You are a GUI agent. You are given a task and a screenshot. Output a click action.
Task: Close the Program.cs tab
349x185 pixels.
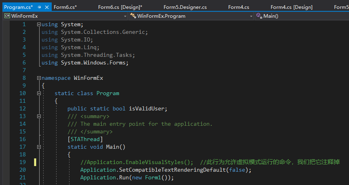[47, 7]
